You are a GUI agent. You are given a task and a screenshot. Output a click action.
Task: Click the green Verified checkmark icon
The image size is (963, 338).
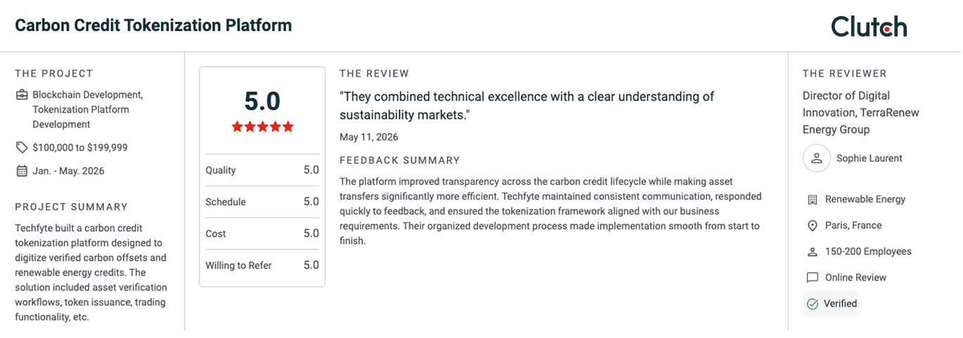(813, 304)
